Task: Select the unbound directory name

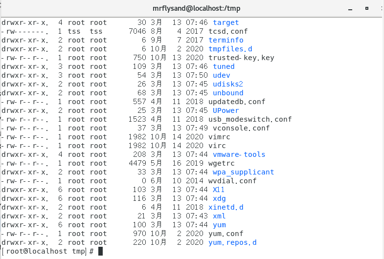Action: pyautogui.click(x=228, y=93)
